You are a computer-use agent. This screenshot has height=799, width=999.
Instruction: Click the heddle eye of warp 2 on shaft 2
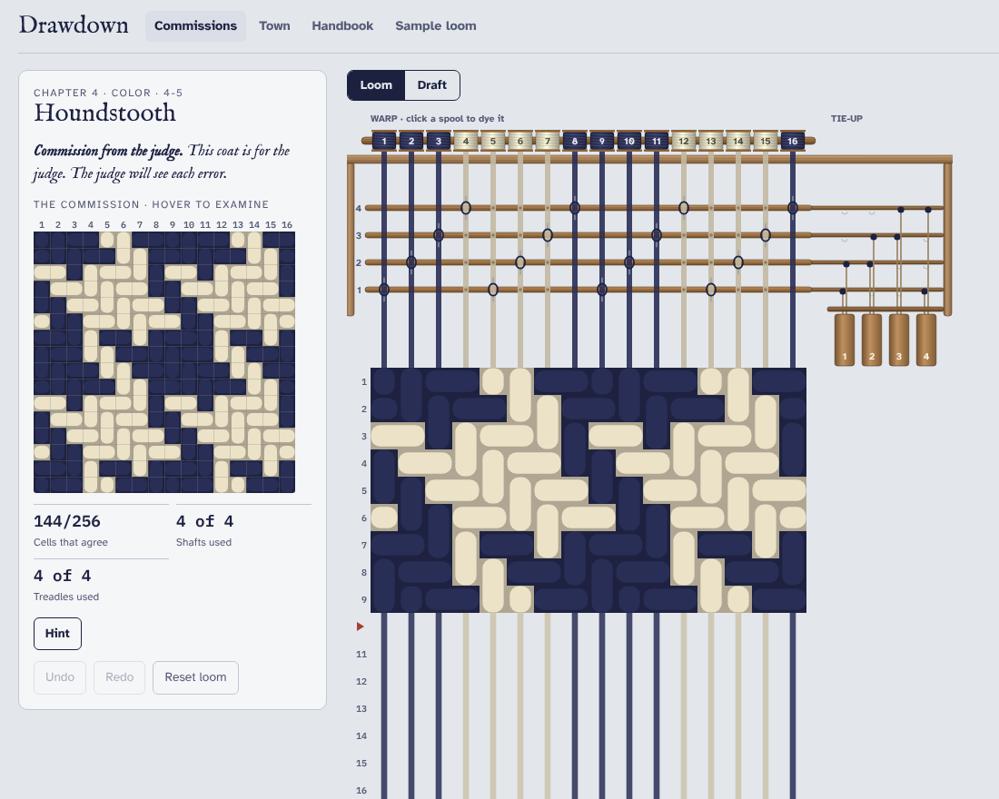point(411,262)
